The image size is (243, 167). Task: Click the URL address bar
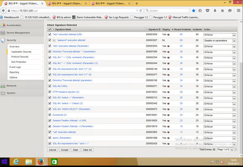coord(73,11)
